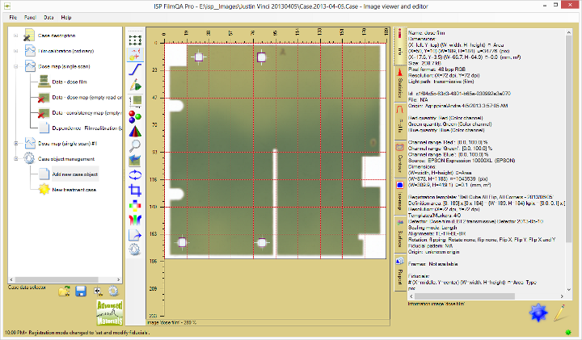Switch to the Surface tab
Screen dimensions: 582x340
[x=400, y=234]
